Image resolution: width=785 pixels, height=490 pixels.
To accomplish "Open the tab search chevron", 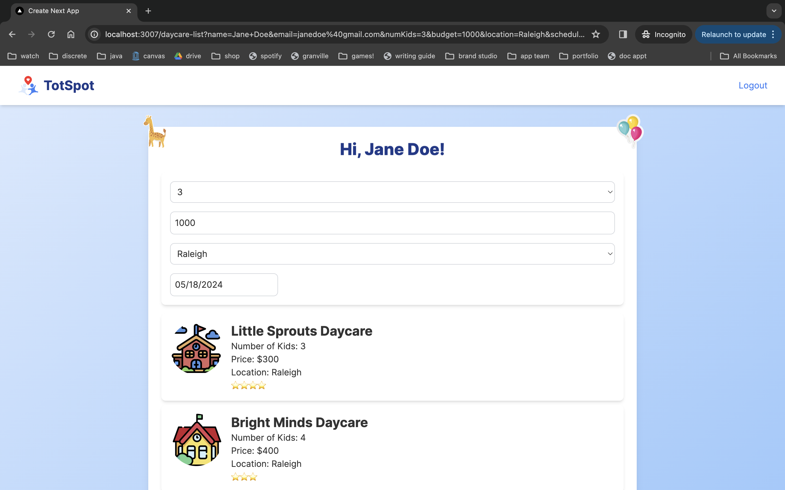I will click(774, 11).
